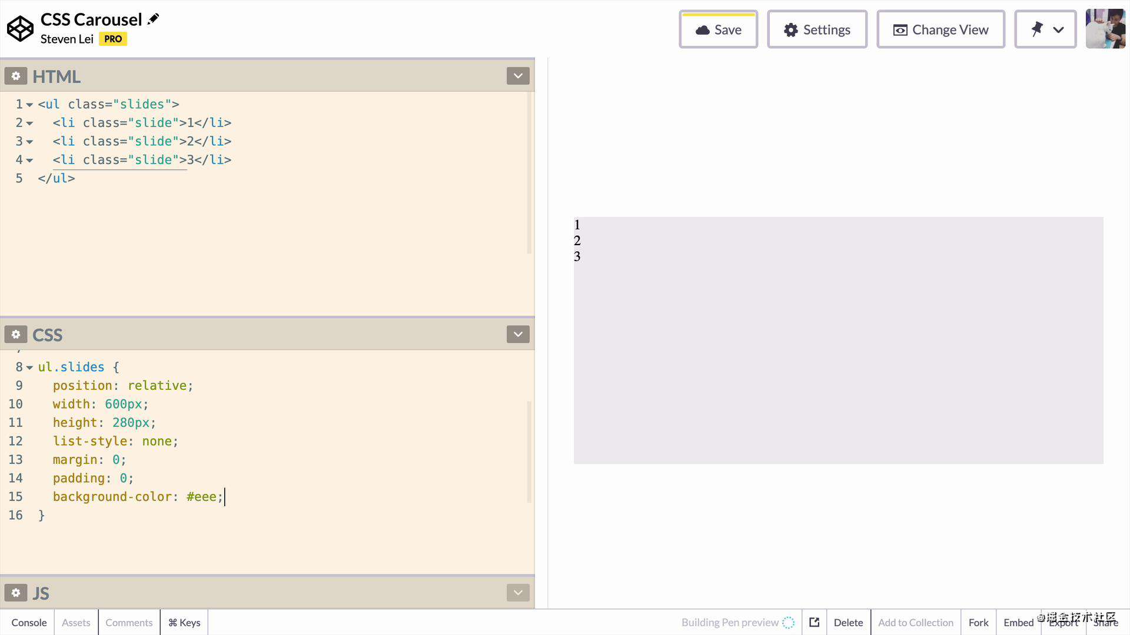Collapse HTML line 2 fold arrow
1130x635 pixels.
pos(29,123)
